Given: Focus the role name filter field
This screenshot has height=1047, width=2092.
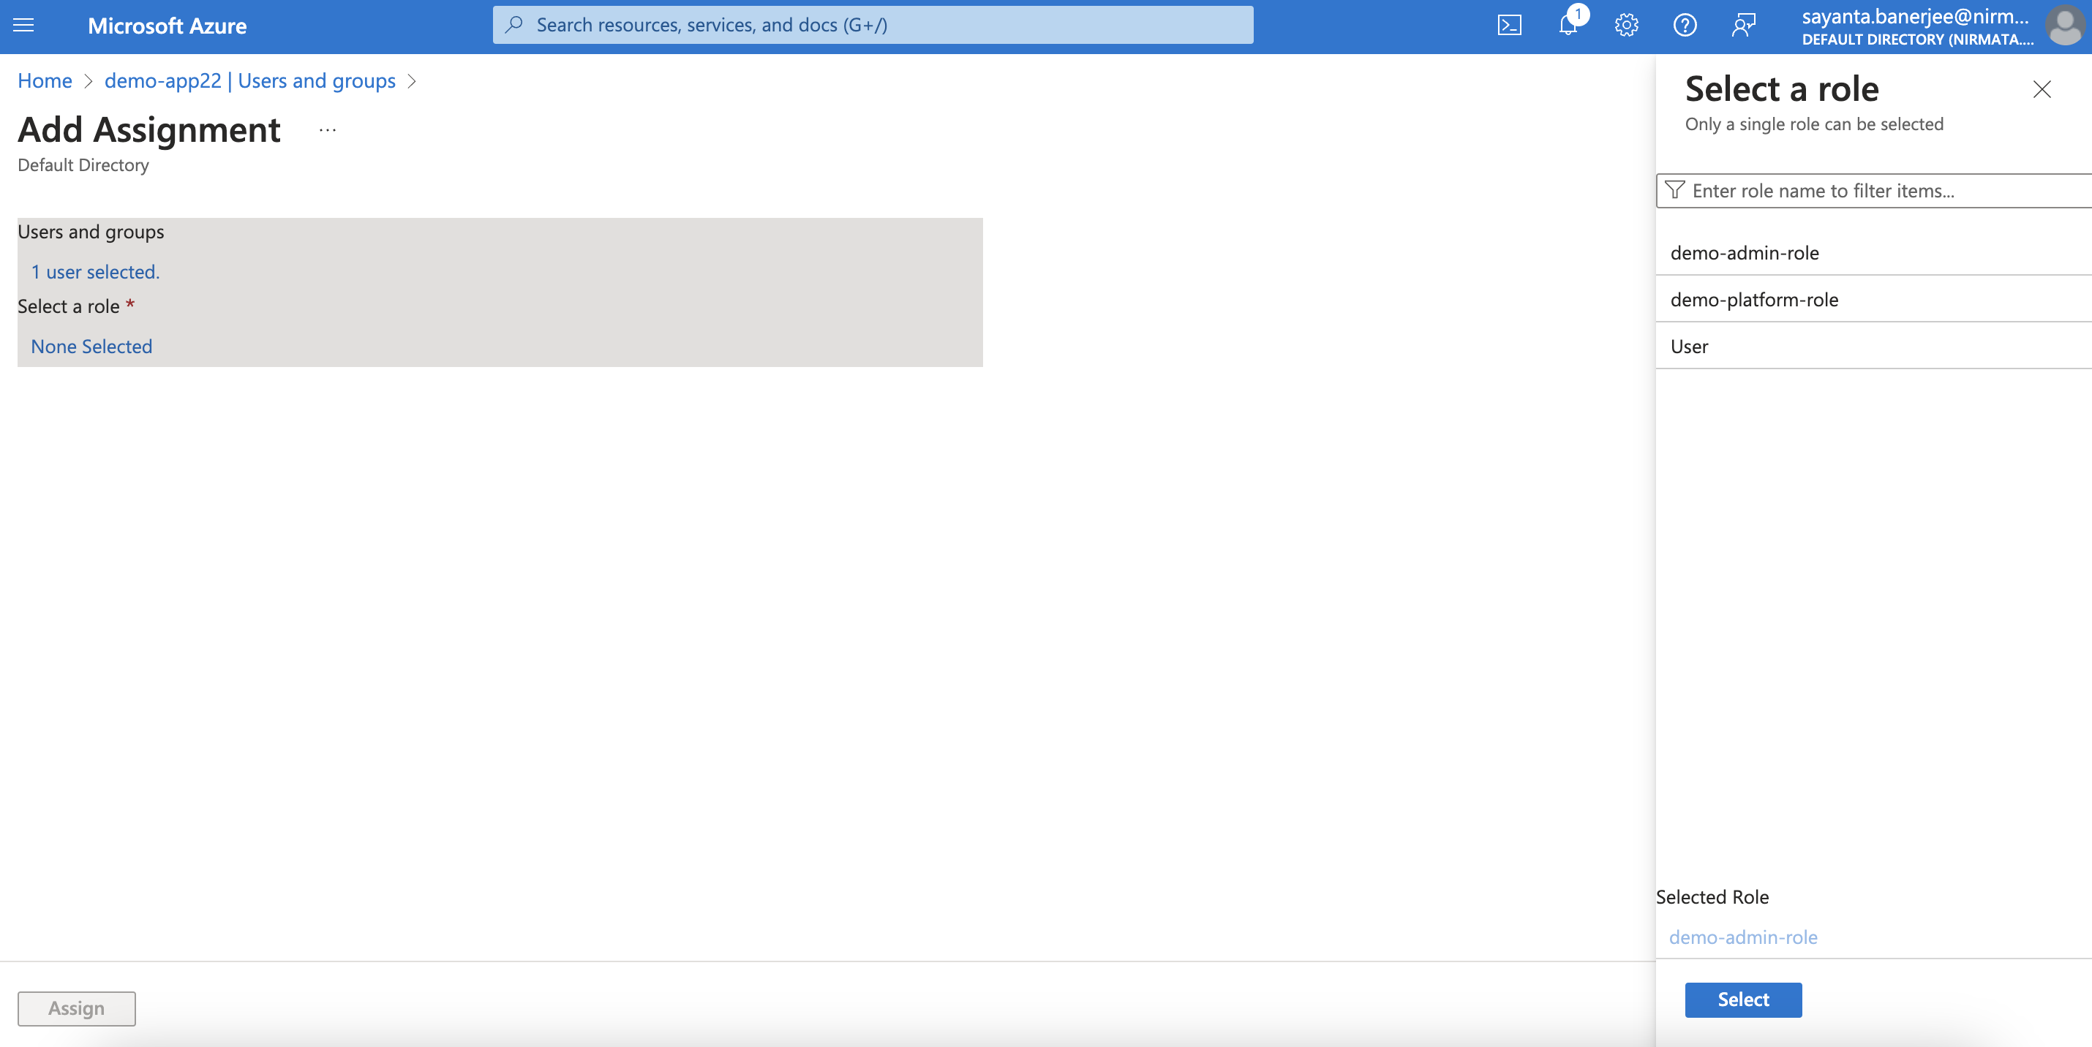Looking at the screenshot, I should [1874, 190].
